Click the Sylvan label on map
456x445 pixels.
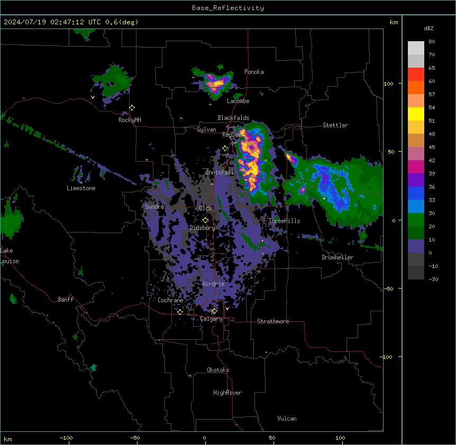point(206,129)
